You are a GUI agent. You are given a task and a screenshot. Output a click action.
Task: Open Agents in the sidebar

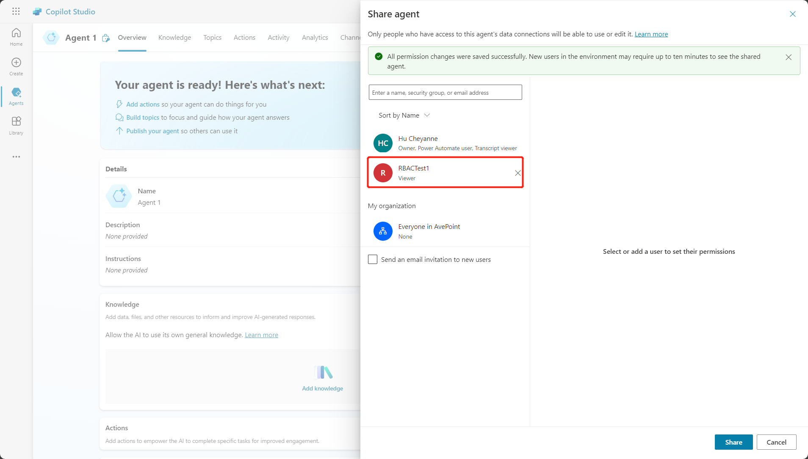[16, 96]
